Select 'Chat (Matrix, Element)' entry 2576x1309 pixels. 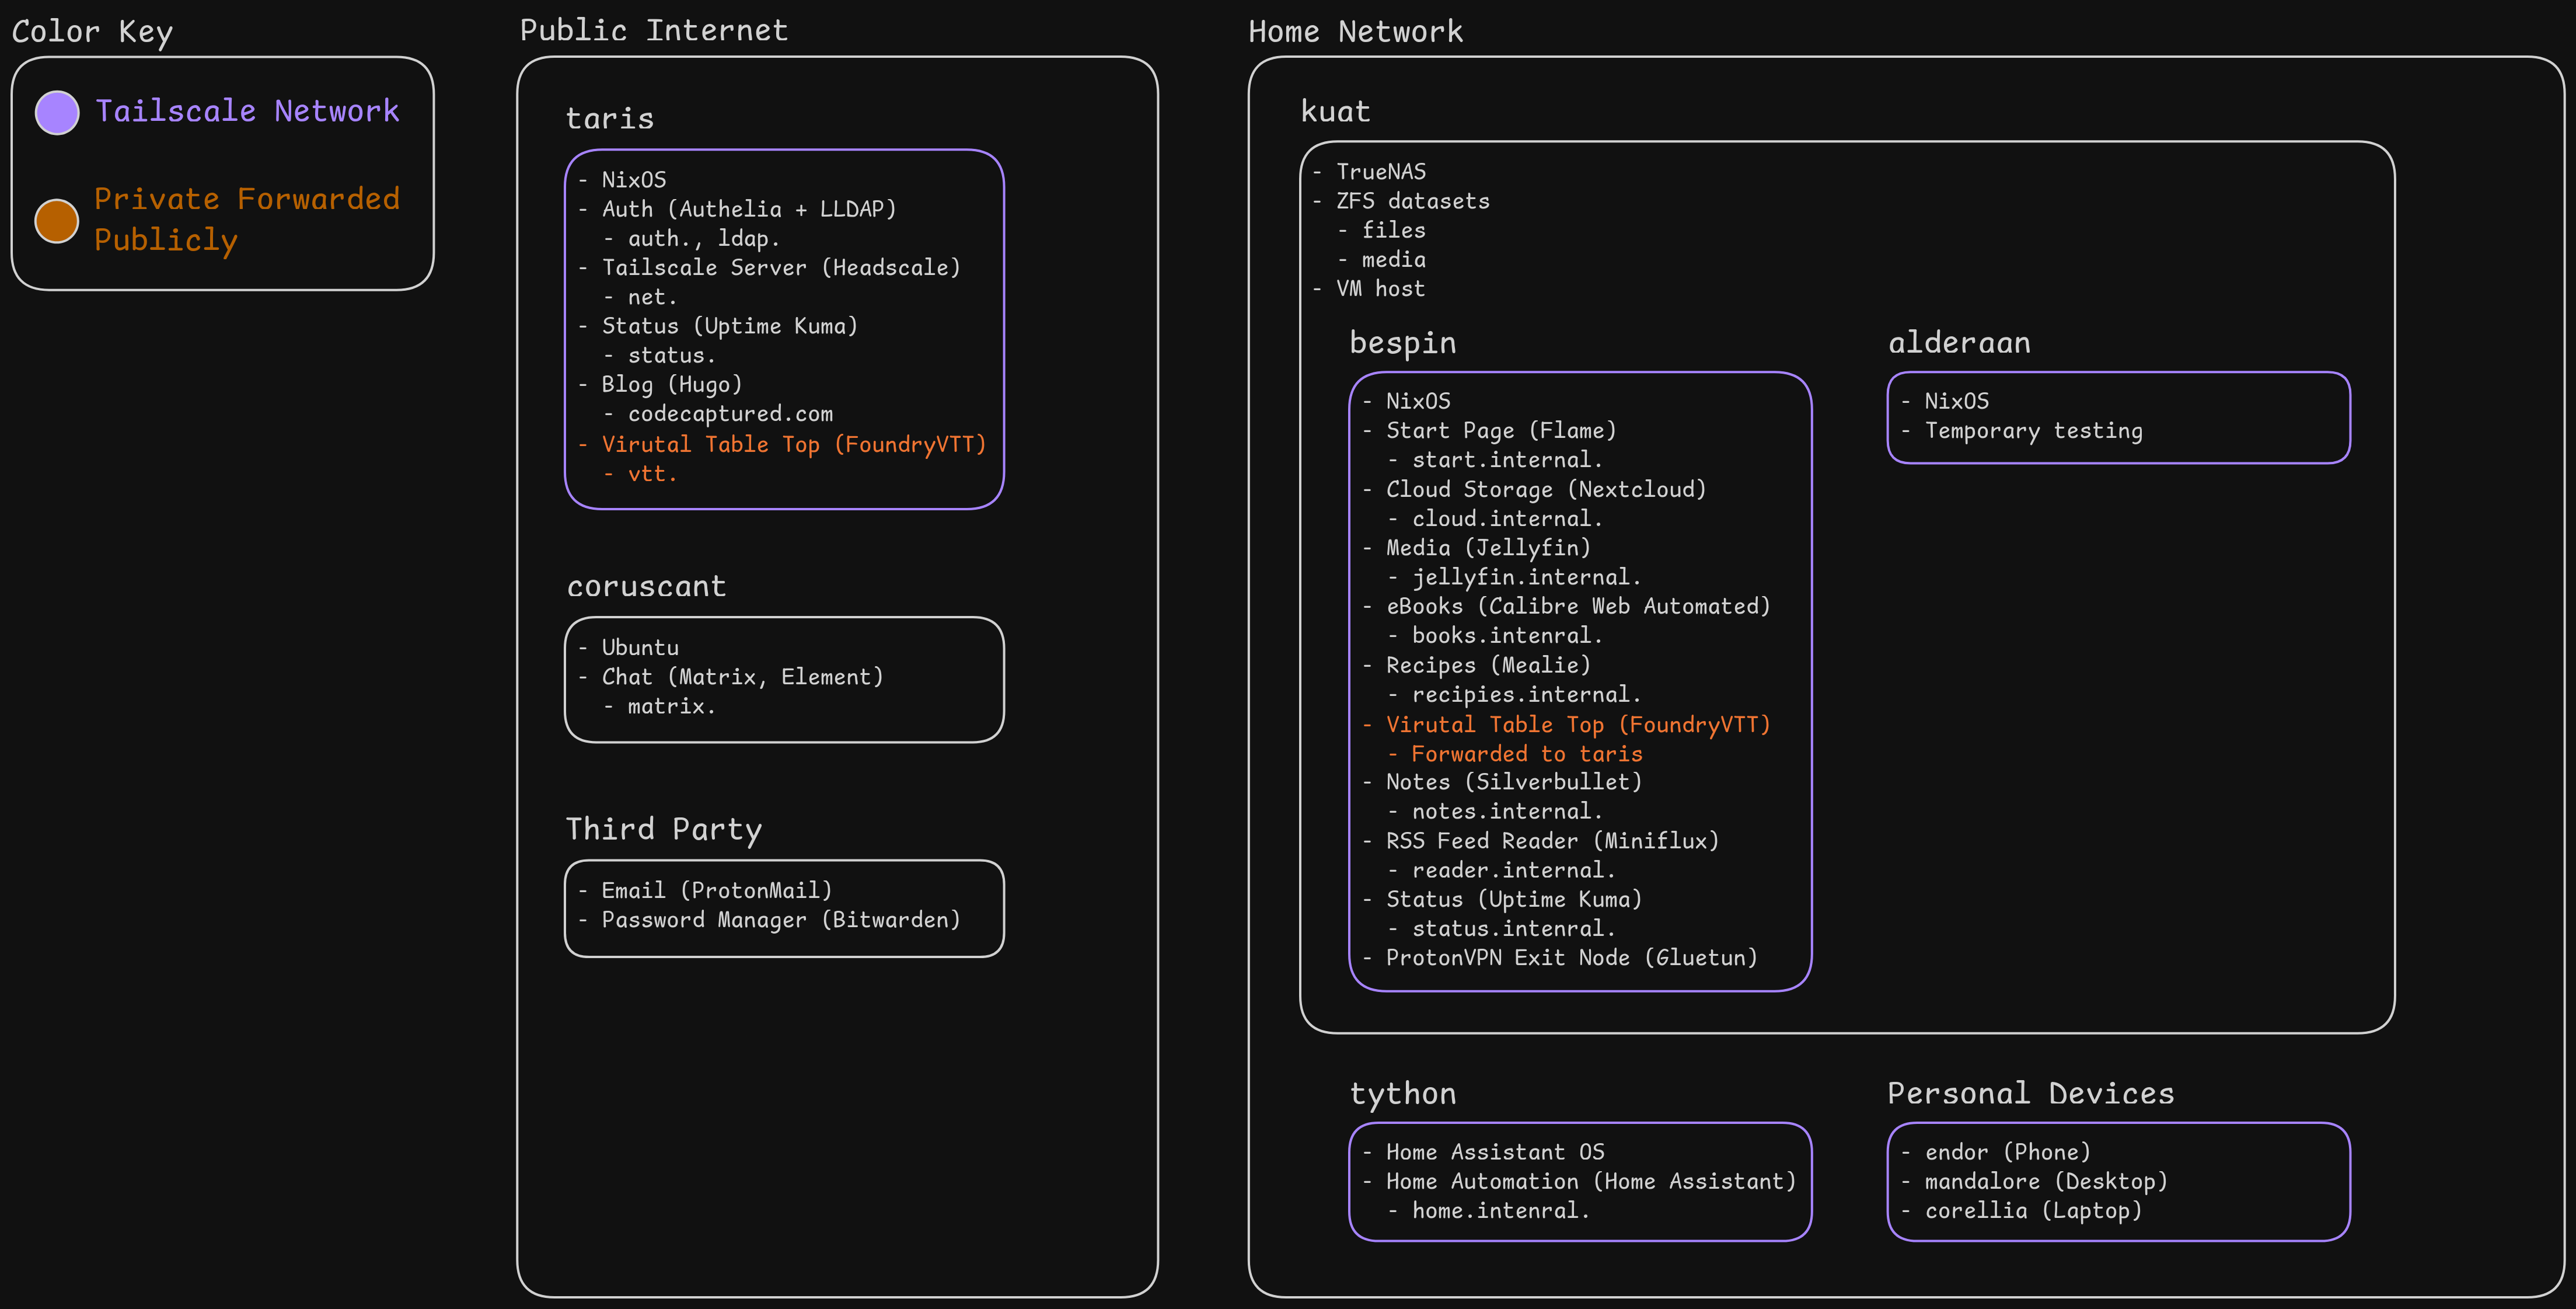(x=743, y=677)
